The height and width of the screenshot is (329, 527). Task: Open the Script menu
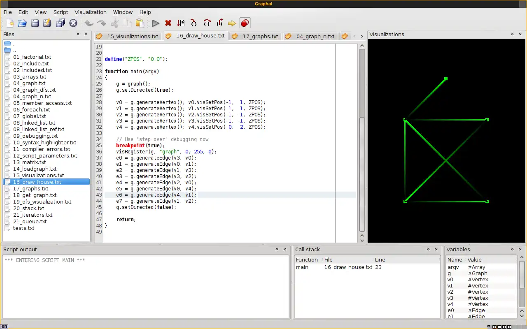tap(61, 12)
